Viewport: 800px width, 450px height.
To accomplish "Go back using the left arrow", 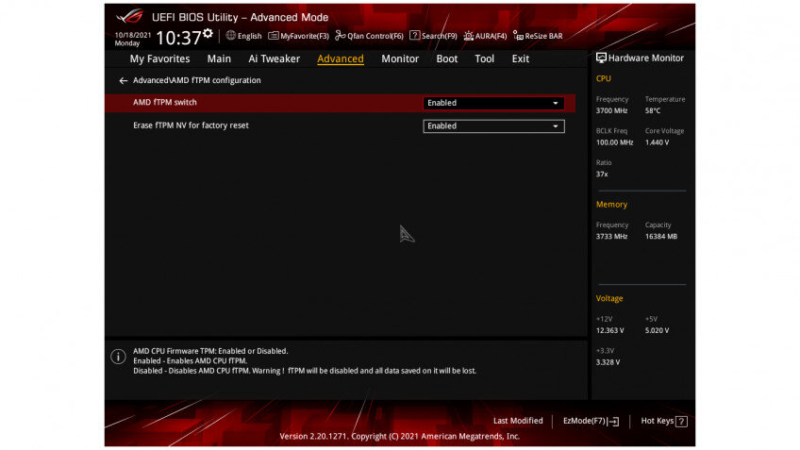I will (x=123, y=80).
